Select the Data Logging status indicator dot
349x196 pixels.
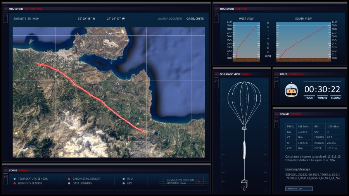pos(69,183)
